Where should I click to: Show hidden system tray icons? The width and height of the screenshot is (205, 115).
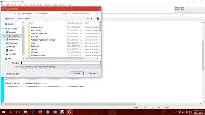(176, 112)
